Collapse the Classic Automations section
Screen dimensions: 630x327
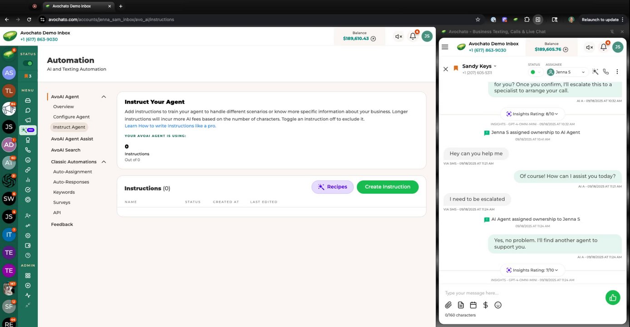[103, 162]
